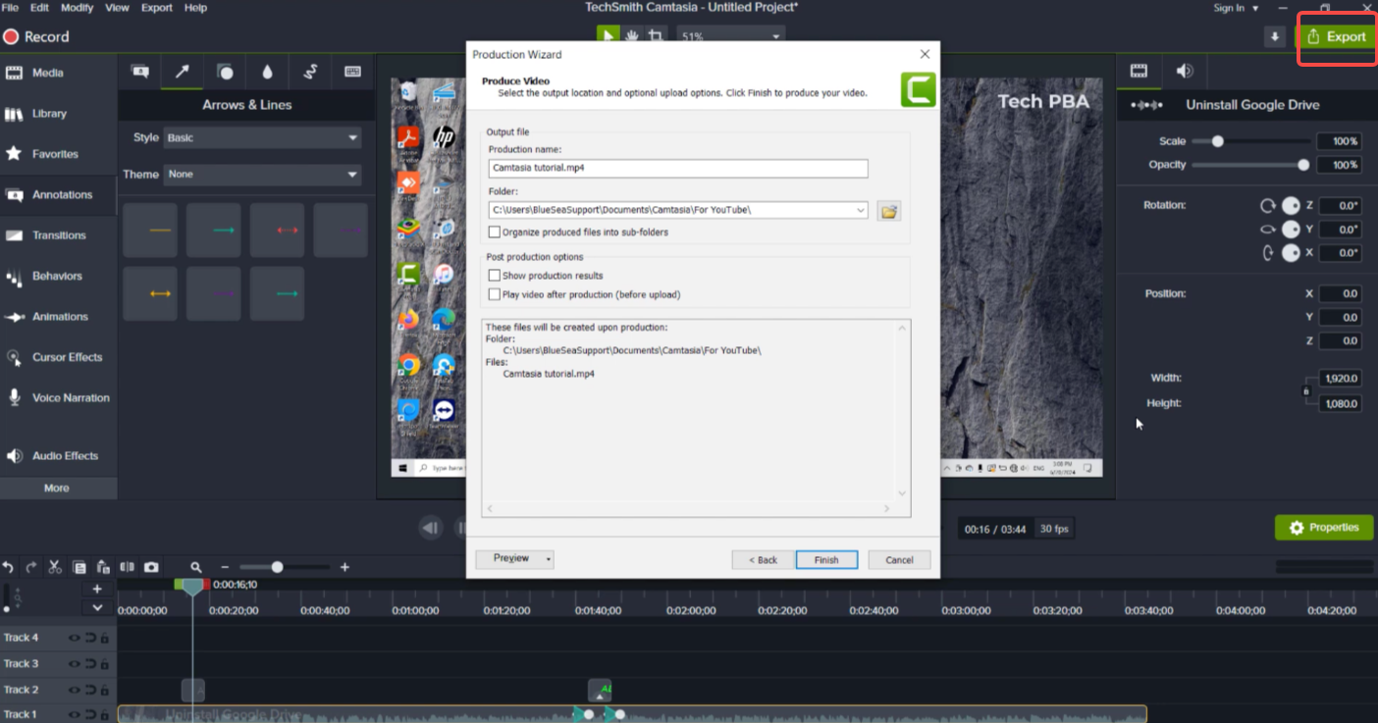Expand the output Folder path dropdown
Screen dimensions: 1378x723
pyautogui.click(x=861, y=210)
